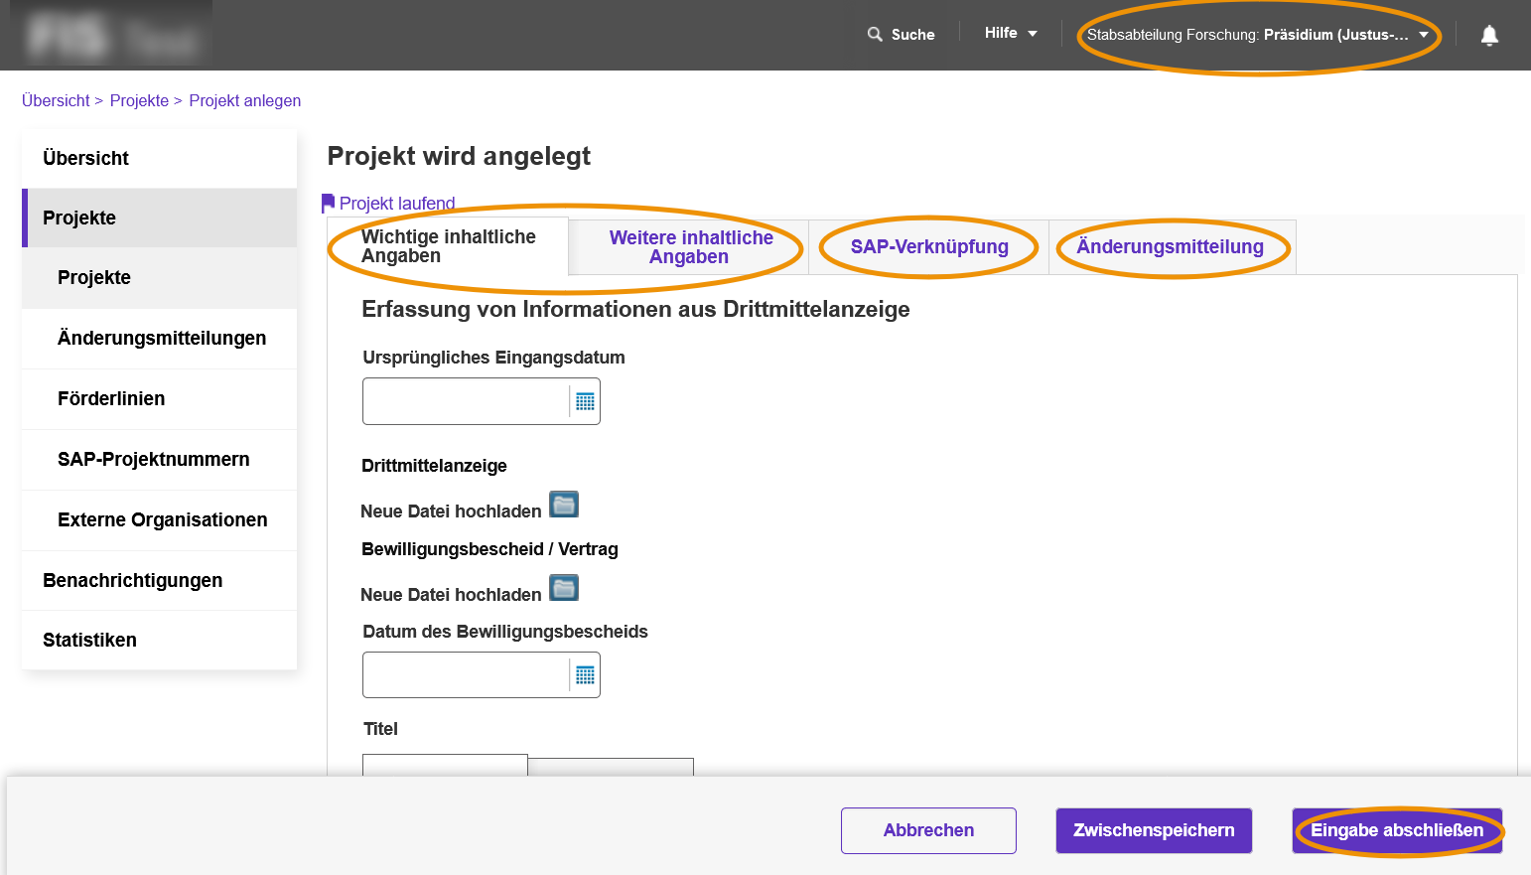Click the Abbrechen button

[928, 830]
